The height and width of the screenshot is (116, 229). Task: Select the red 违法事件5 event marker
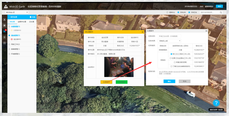(x=12, y=39)
